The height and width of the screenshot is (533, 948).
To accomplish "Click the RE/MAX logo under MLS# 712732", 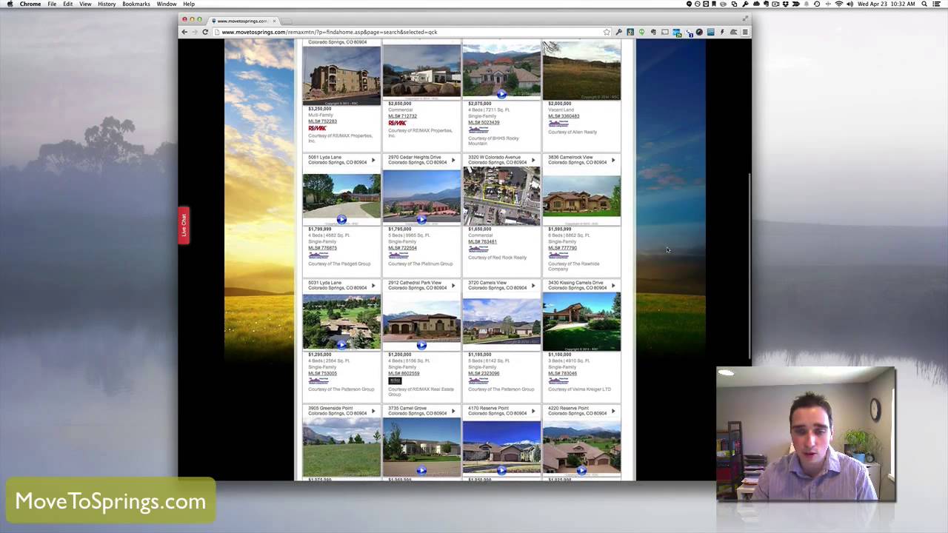I will (397, 123).
